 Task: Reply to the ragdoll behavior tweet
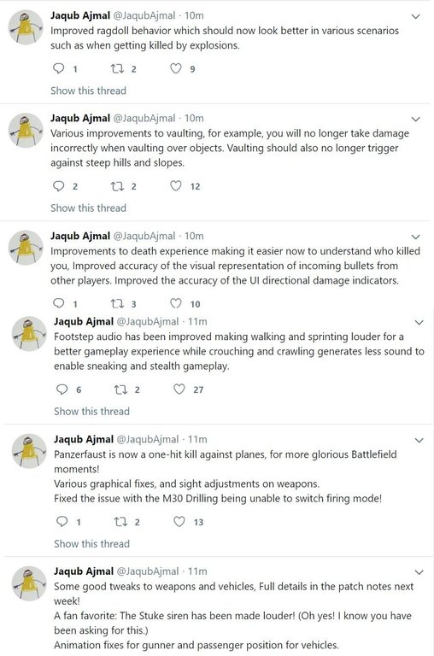(x=59, y=68)
